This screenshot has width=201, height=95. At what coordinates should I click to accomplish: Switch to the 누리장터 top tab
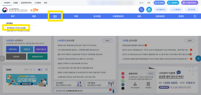[38, 3]
